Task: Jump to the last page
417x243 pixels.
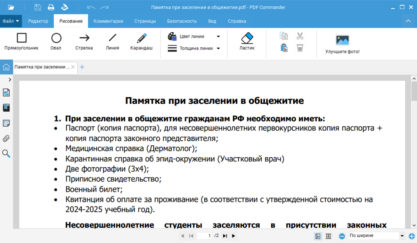Action: tap(225, 236)
